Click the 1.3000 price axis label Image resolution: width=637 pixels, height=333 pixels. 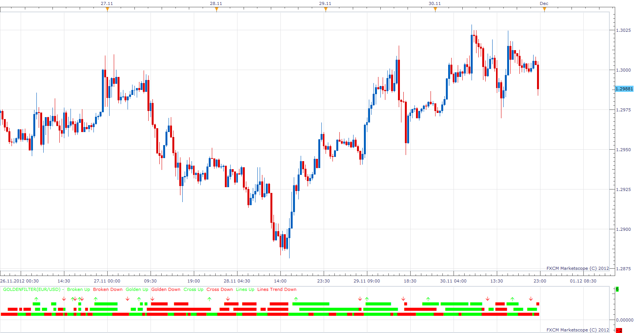(x=623, y=70)
